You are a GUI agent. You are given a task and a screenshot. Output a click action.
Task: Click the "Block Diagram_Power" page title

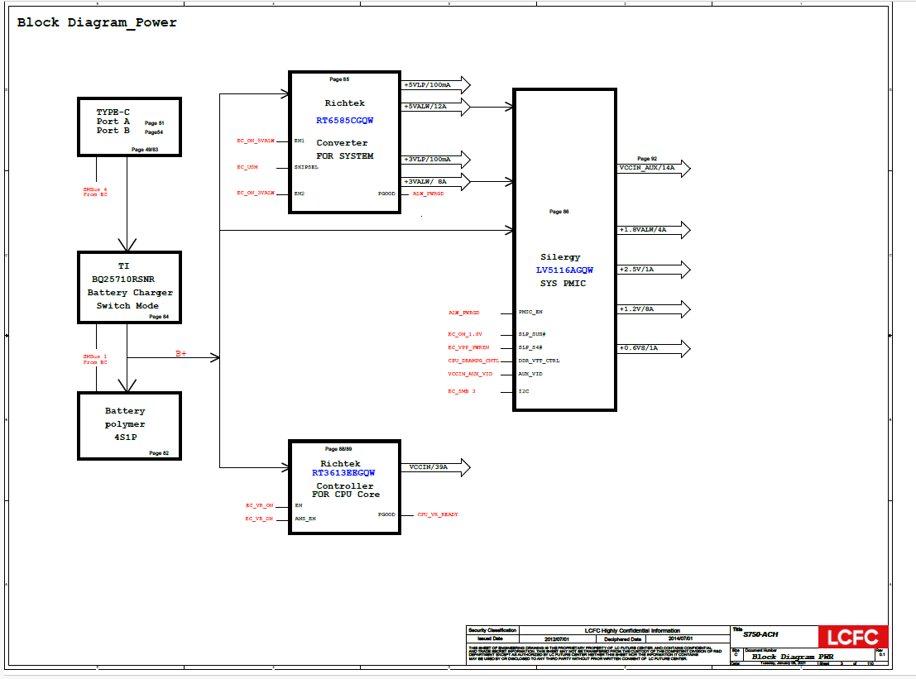tap(97, 23)
